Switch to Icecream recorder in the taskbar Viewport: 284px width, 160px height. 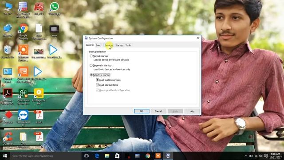pyautogui.click(x=158, y=156)
